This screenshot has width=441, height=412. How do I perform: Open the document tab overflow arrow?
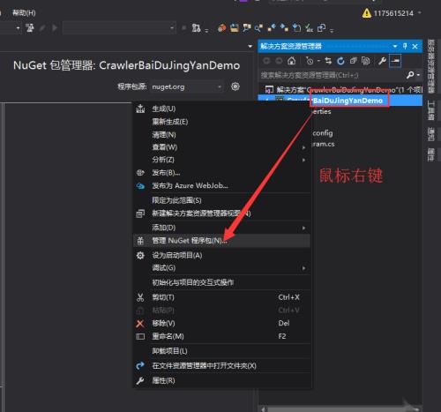click(x=250, y=46)
